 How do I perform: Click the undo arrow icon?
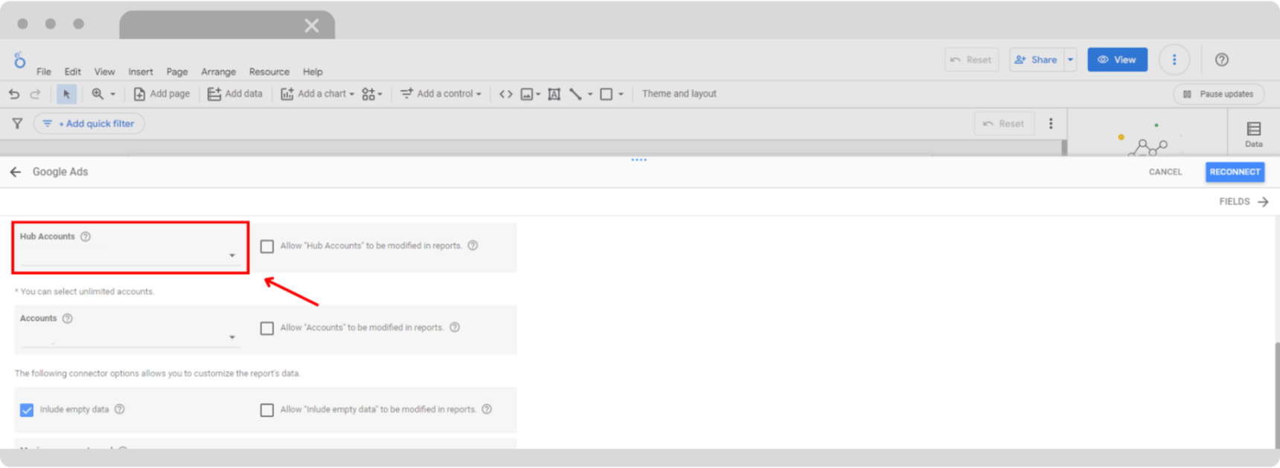[x=14, y=94]
